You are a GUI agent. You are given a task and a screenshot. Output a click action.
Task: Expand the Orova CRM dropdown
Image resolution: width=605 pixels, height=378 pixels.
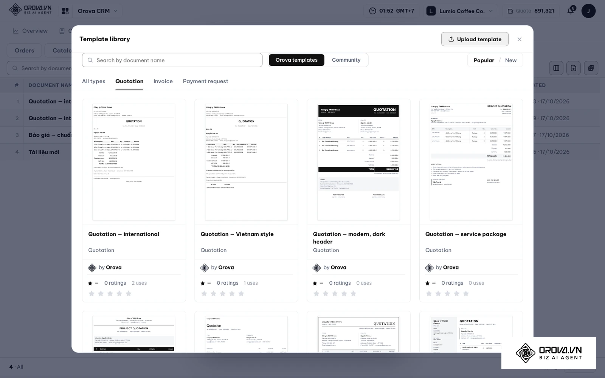[98, 11]
